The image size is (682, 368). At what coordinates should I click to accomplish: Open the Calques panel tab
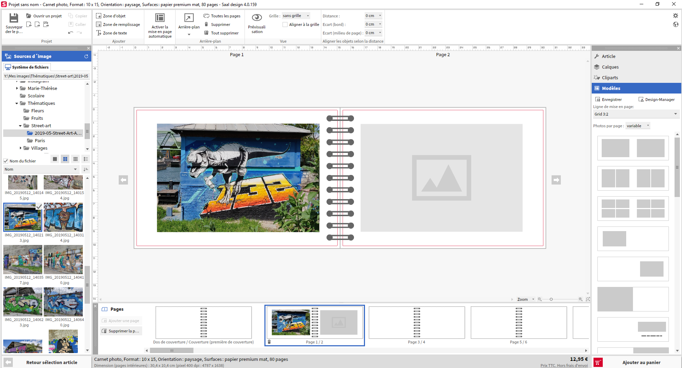[610, 67]
